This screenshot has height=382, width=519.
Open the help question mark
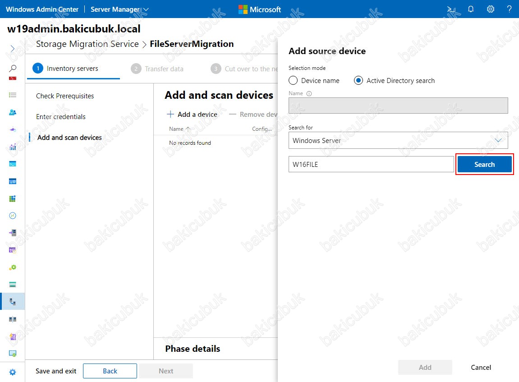(x=510, y=9)
